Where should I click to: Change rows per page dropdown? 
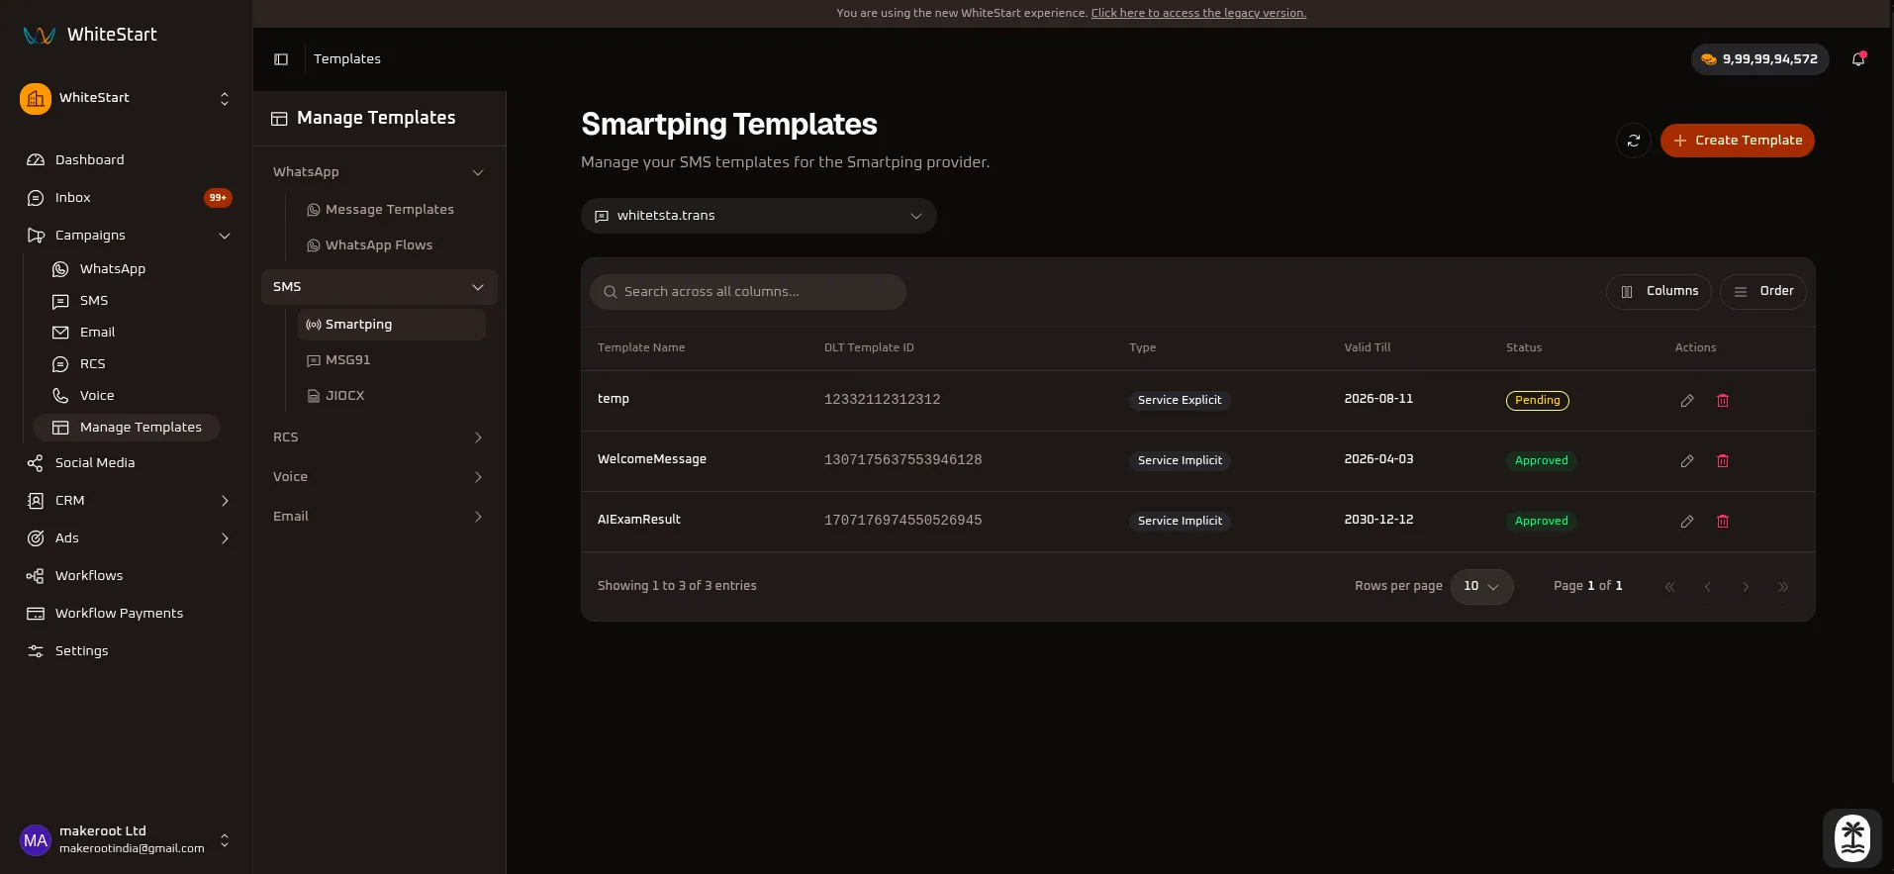click(1481, 586)
